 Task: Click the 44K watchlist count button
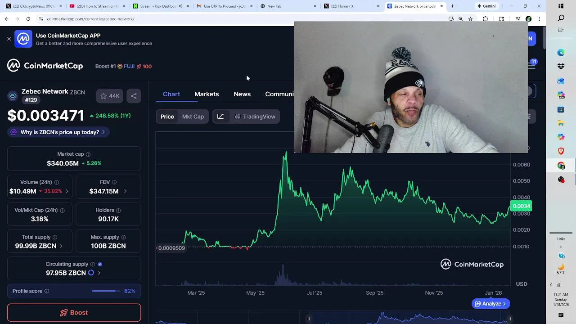(x=110, y=96)
